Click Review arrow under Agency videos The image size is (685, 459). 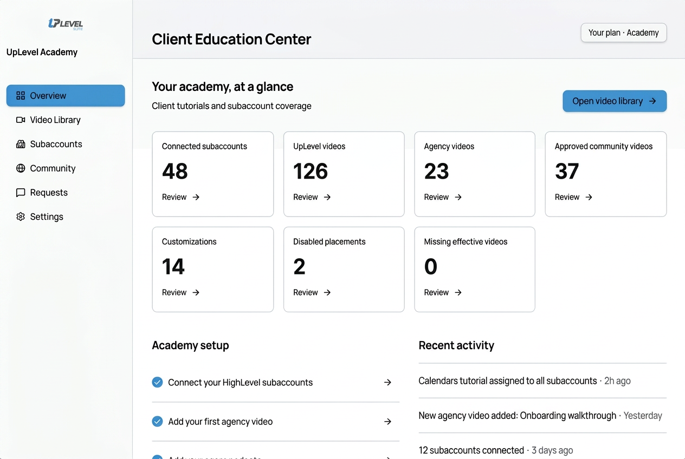tap(458, 197)
